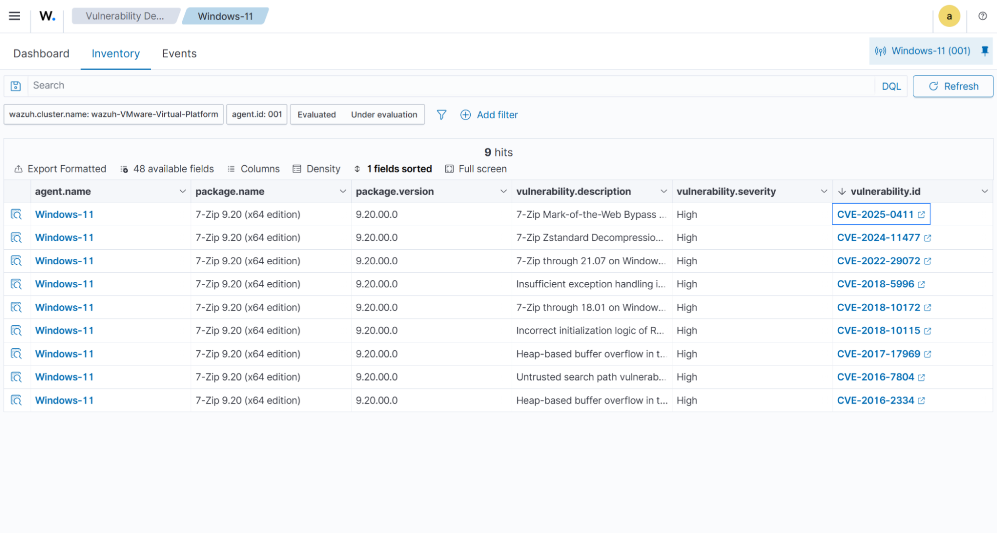Open the Windows-11 (001) agent selector

pyautogui.click(x=922, y=51)
